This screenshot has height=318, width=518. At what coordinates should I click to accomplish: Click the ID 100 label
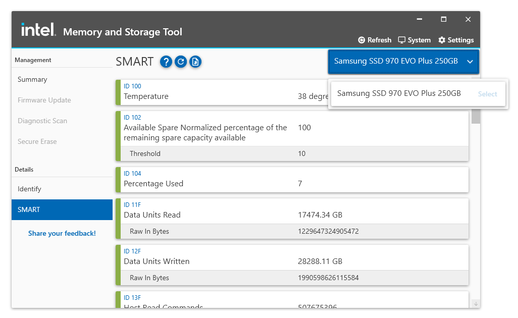click(132, 86)
